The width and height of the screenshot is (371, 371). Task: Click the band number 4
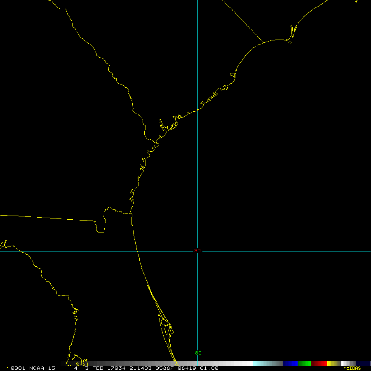click(x=76, y=368)
